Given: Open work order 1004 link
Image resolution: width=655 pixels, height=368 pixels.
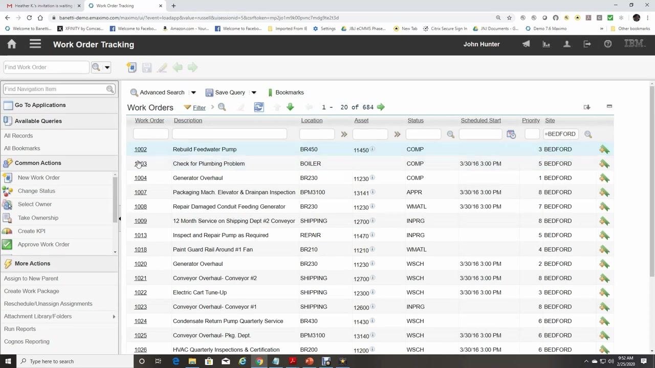Looking at the screenshot, I should click(140, 178).
